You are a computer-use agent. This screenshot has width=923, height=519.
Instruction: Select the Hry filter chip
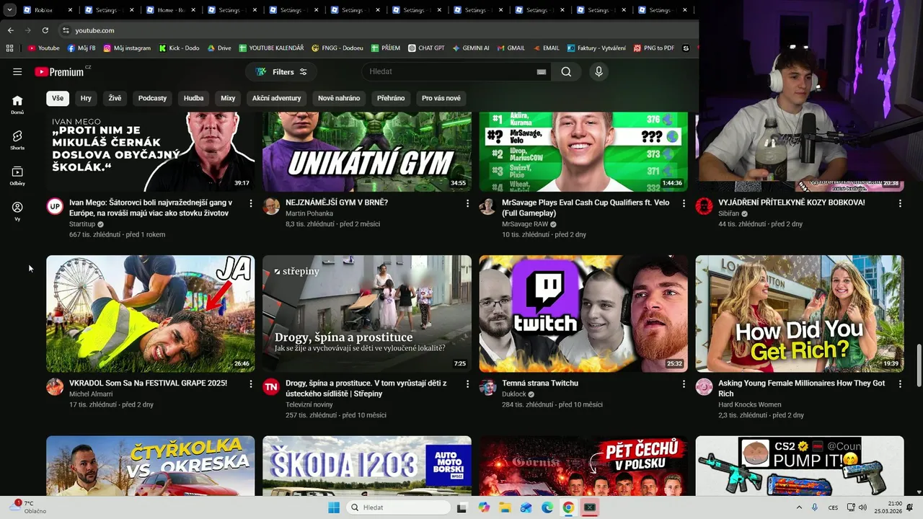86,98
